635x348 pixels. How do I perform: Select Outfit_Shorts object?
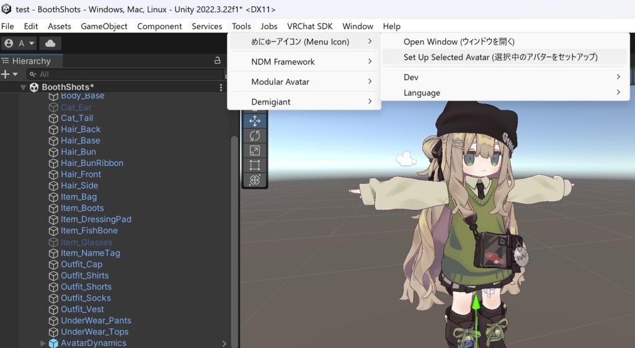pos(86,287)
